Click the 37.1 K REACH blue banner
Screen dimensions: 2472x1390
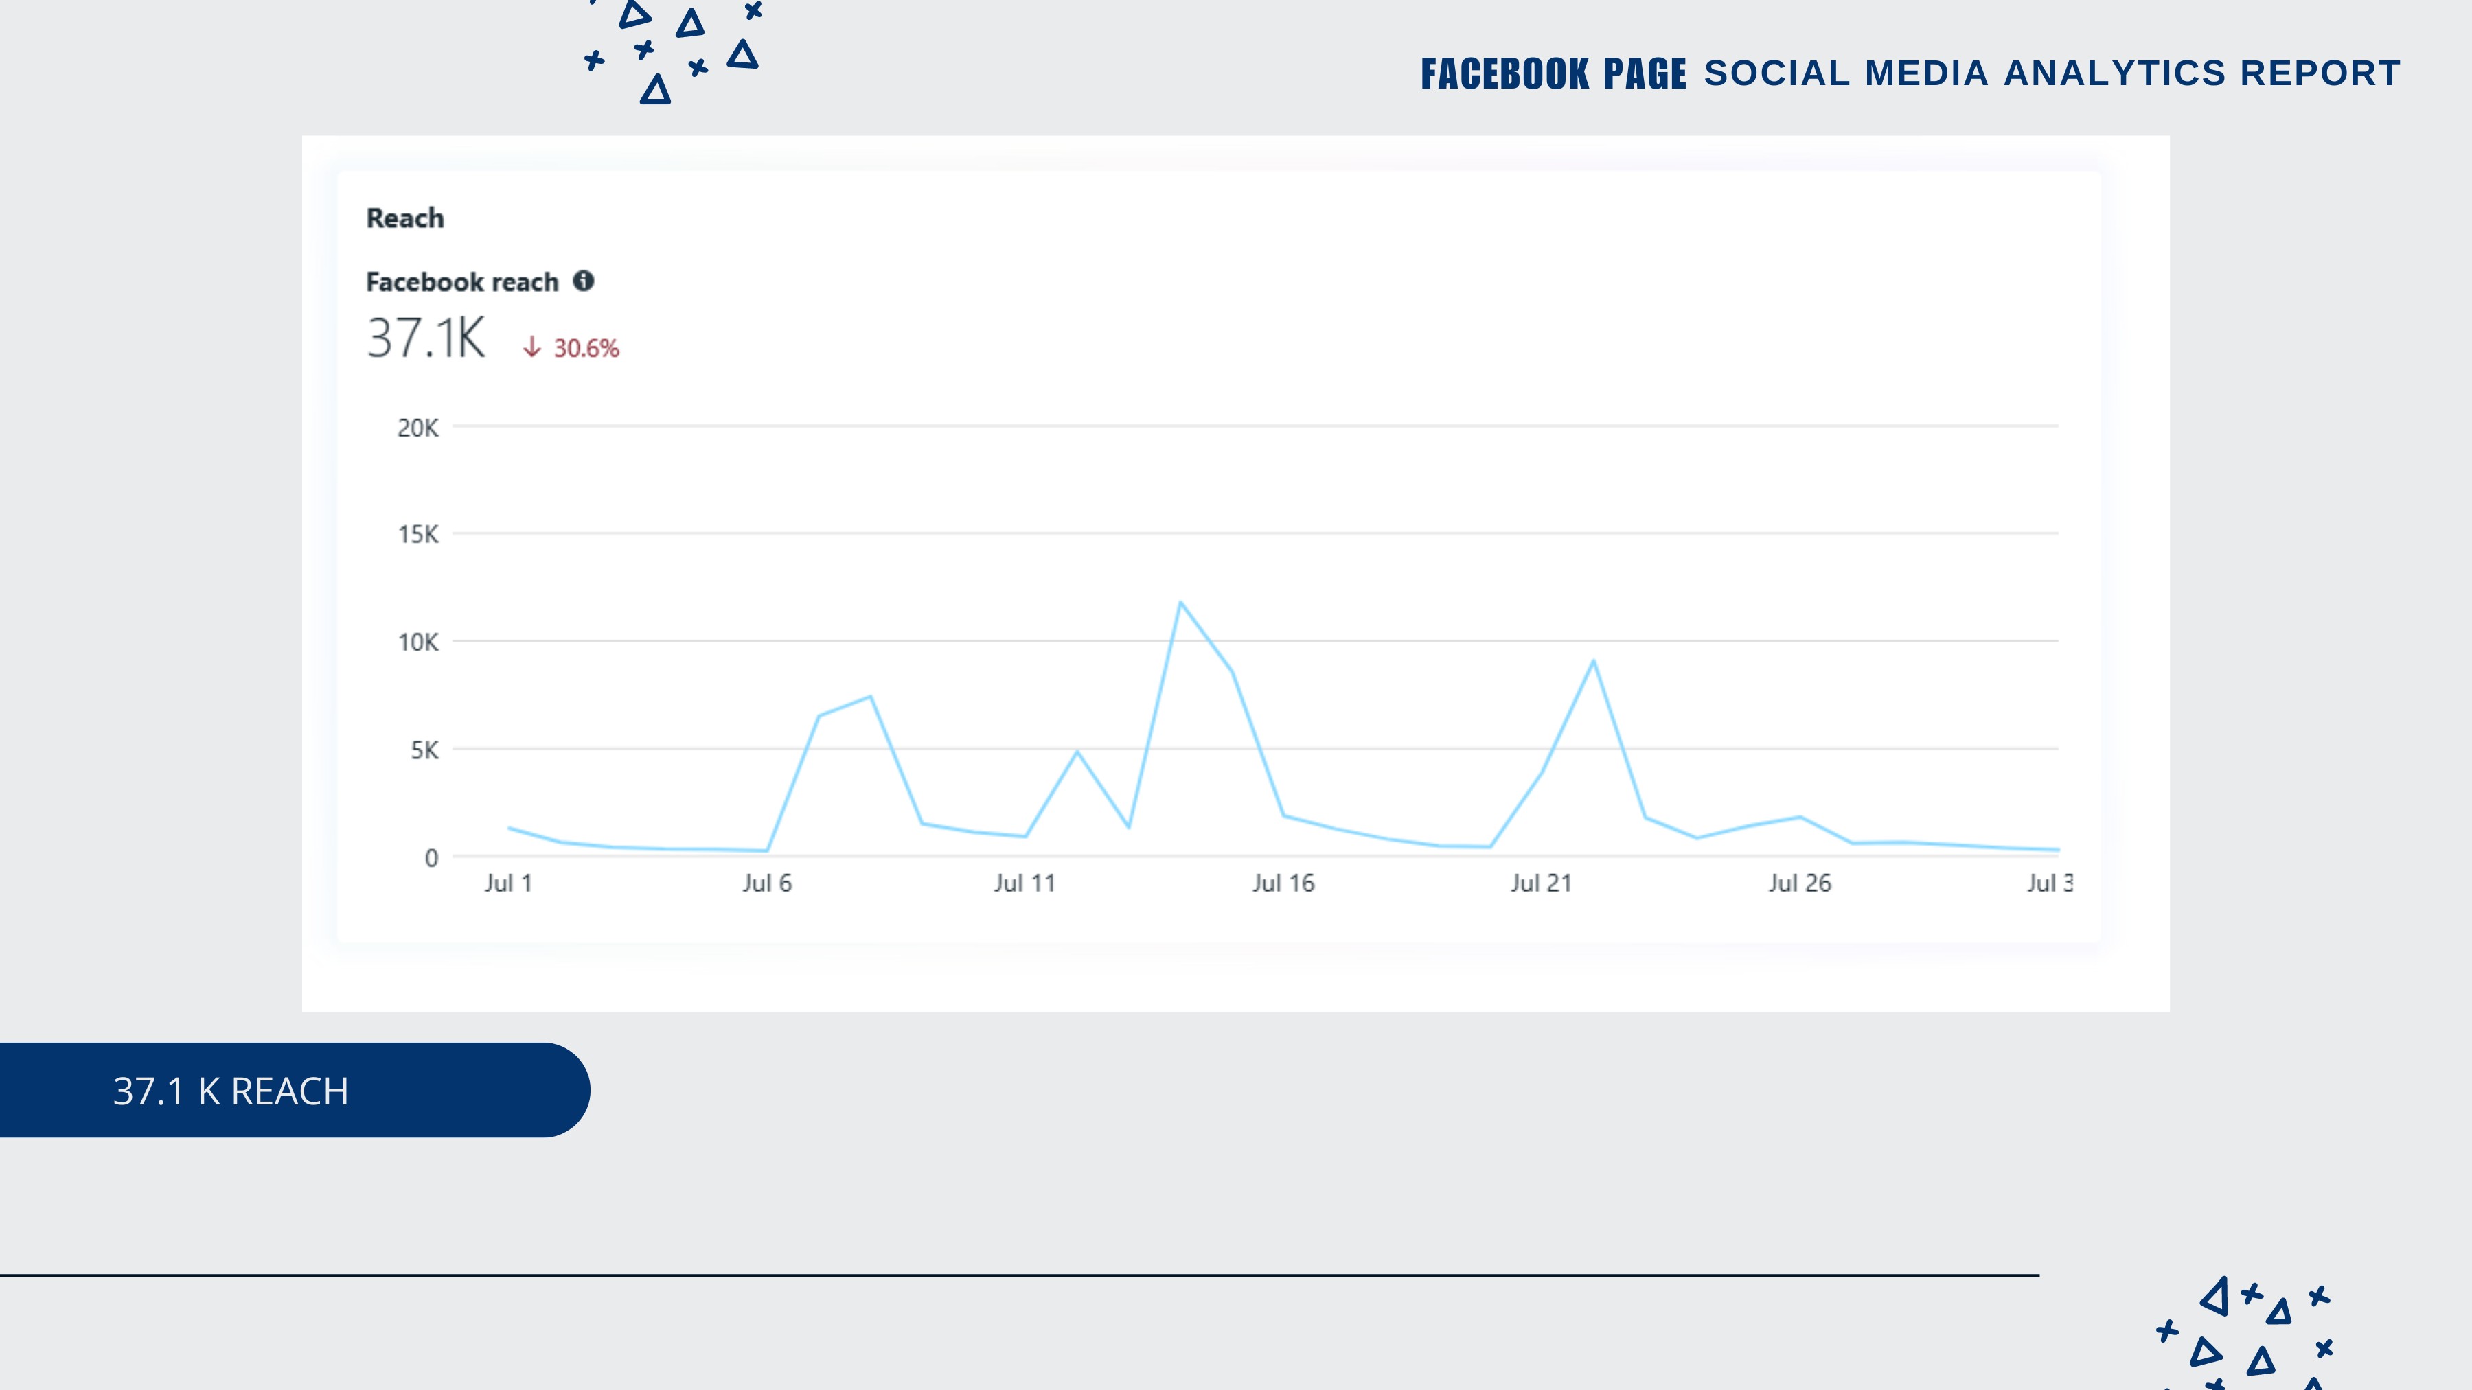[x=288, y=1091]
